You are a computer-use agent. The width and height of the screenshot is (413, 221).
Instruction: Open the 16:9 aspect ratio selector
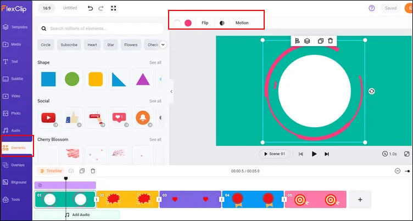(x=47, y=8)
